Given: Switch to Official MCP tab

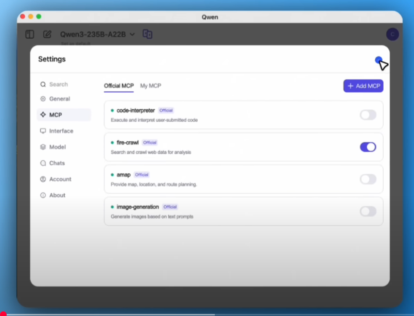Looking at the screenshot, I should click(119, 86).
